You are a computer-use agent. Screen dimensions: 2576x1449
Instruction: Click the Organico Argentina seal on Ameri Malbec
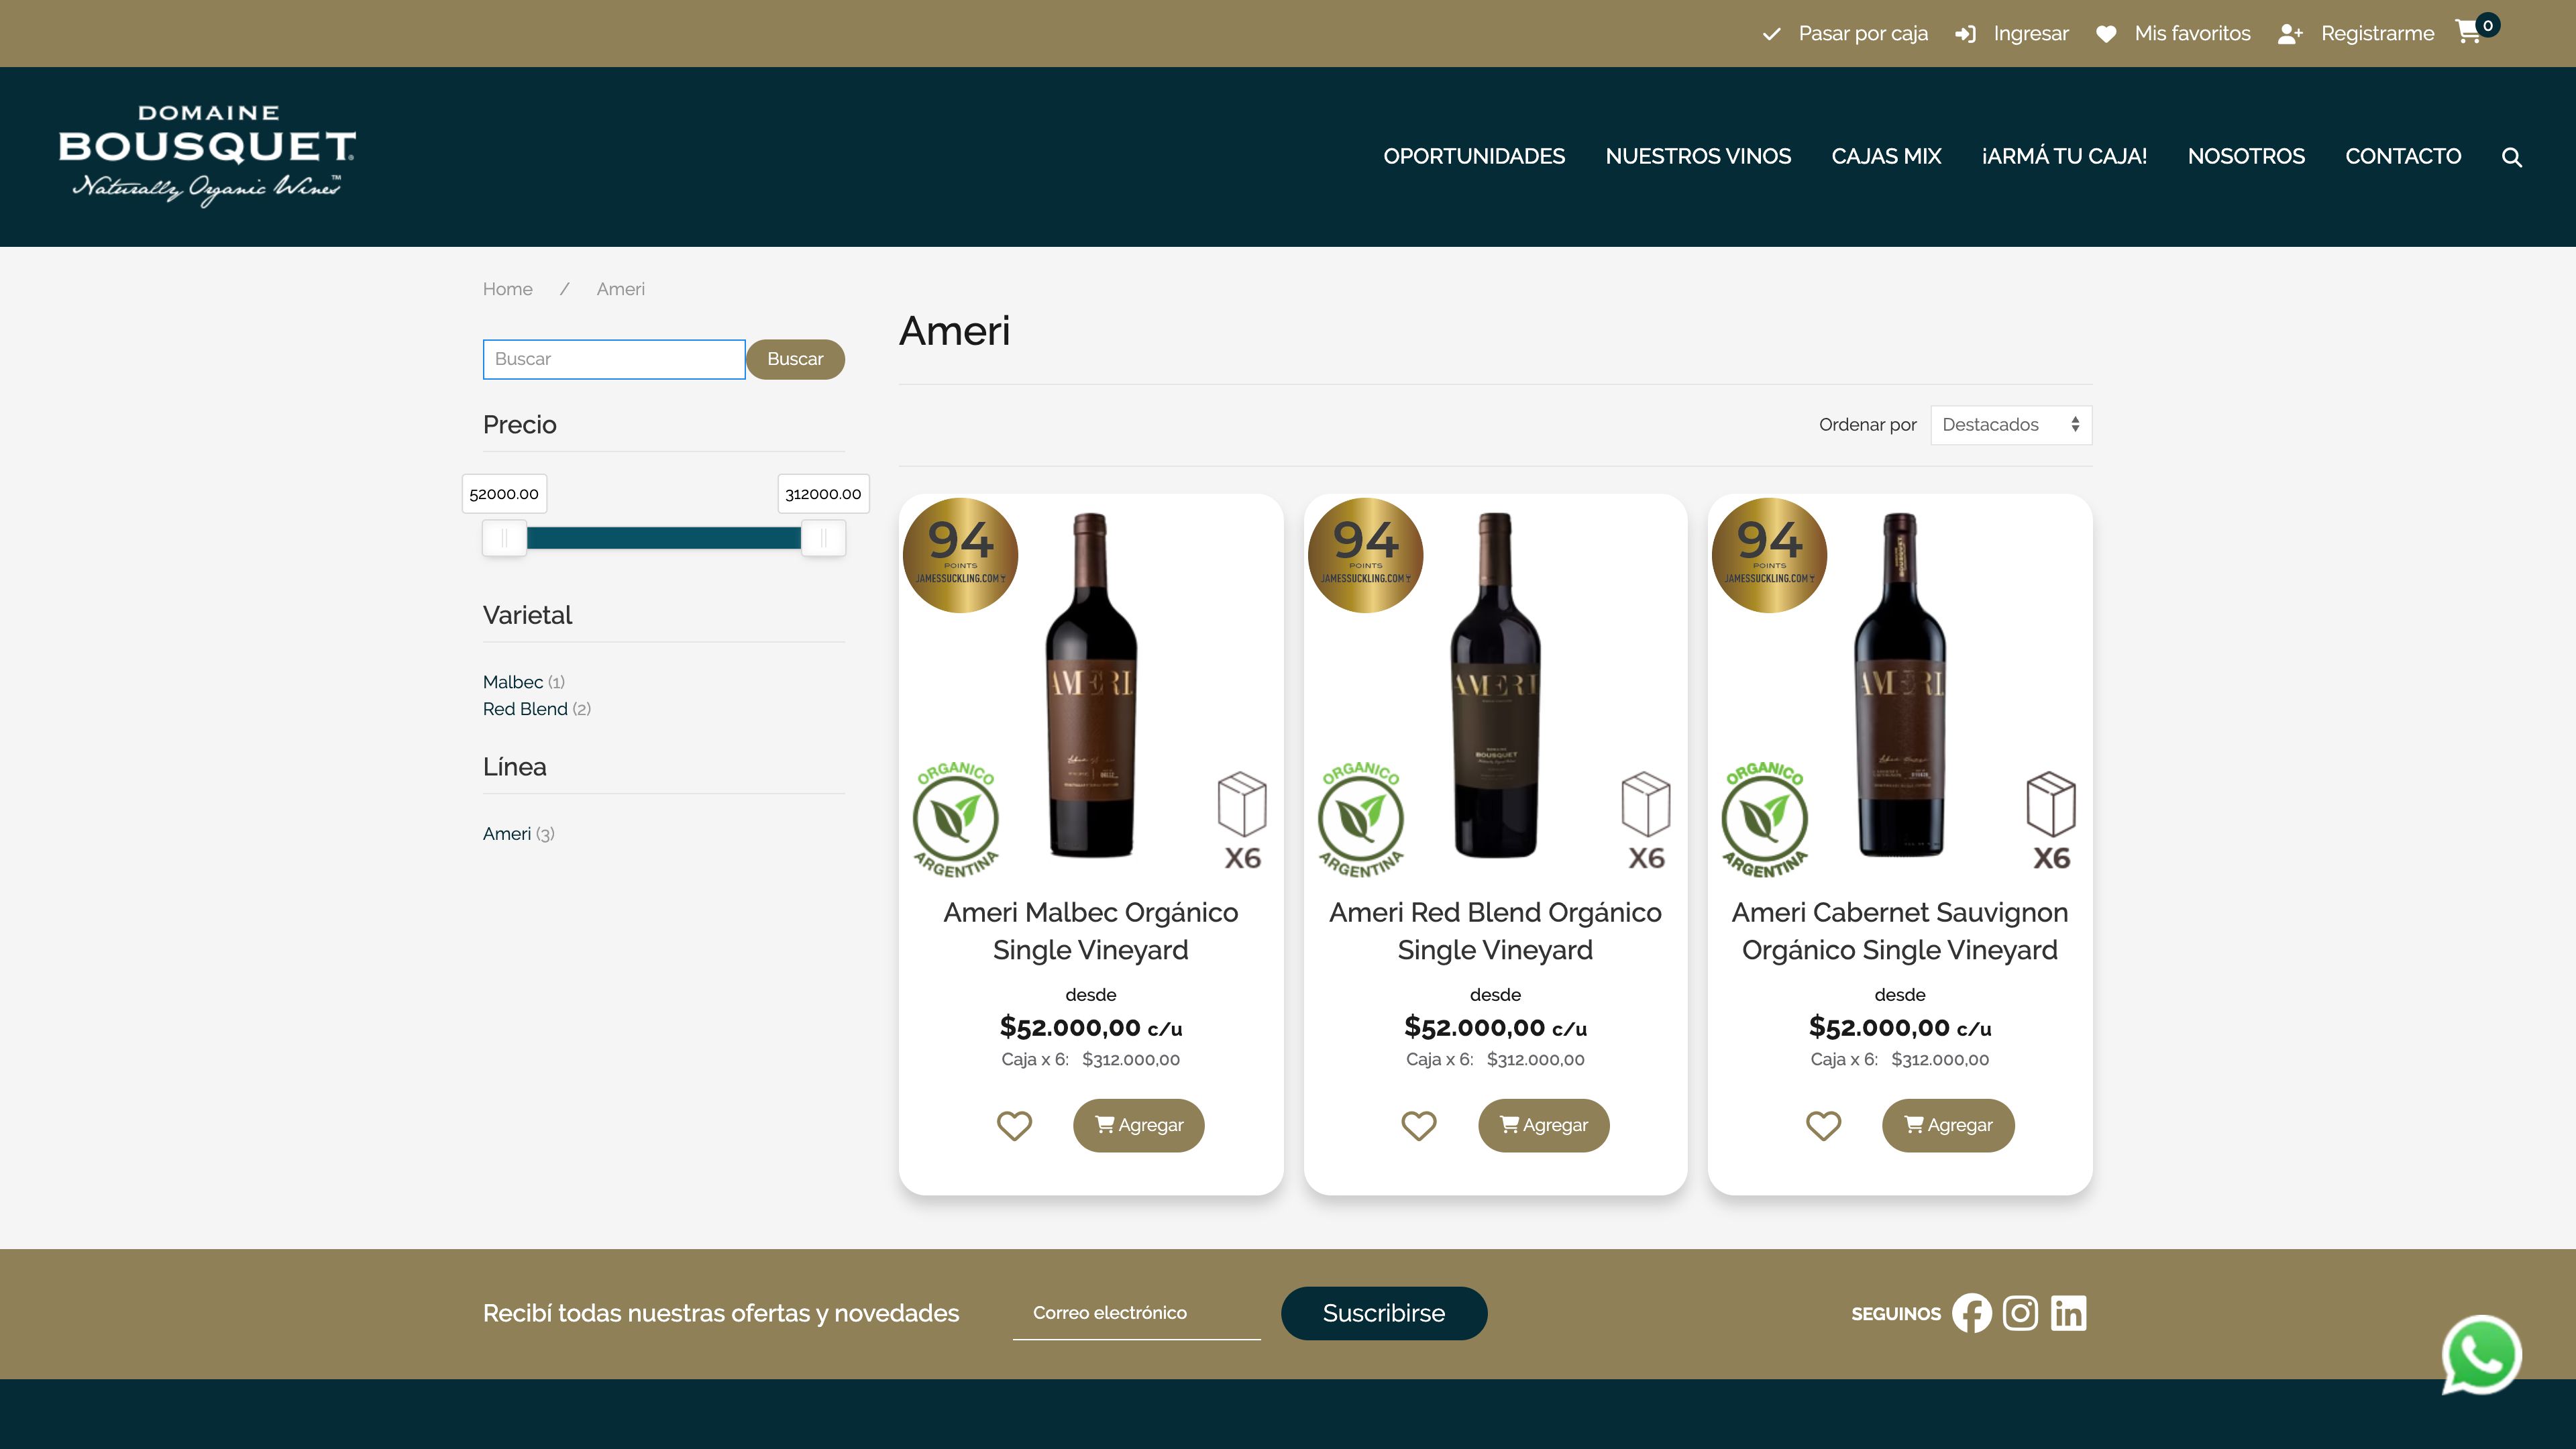(x=956, y=819)
